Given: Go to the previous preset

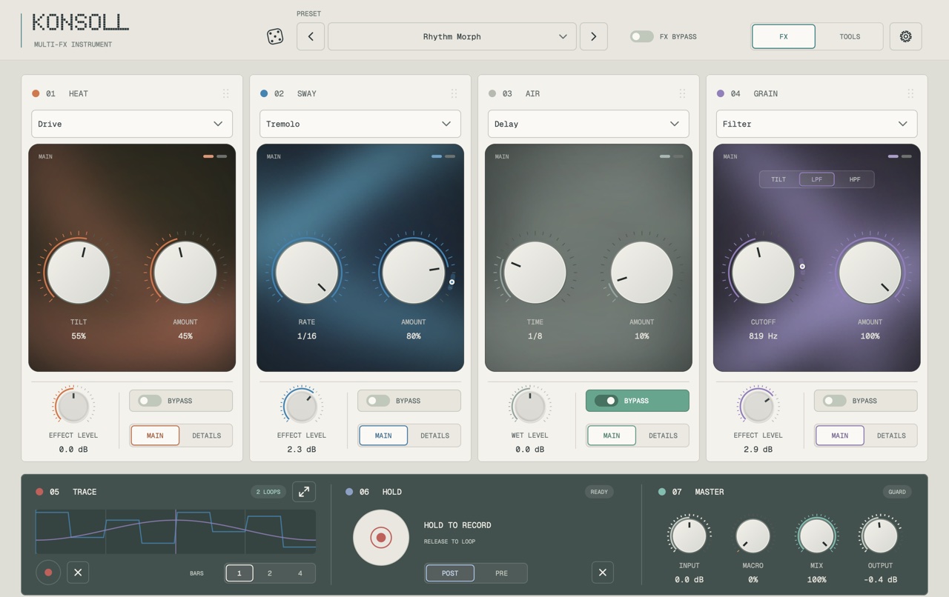Looking at the screenshot, I should tap(311, 36).
